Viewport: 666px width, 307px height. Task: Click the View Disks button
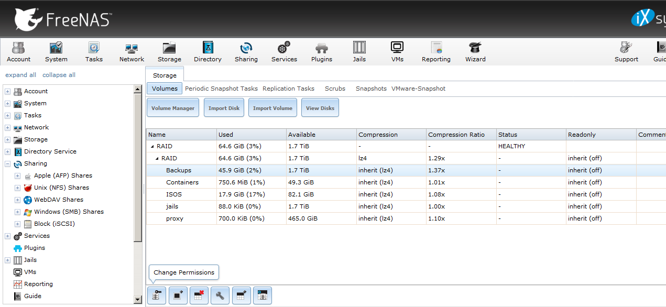[320, 108]
